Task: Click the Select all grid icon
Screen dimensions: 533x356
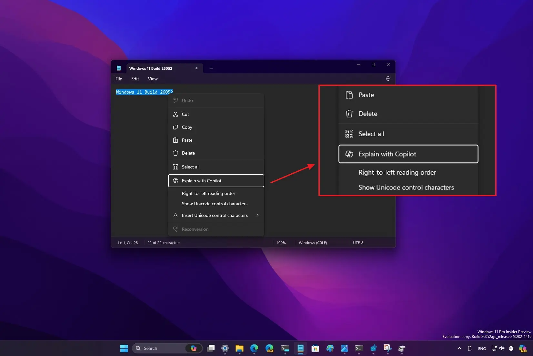Action: (176, 167)
